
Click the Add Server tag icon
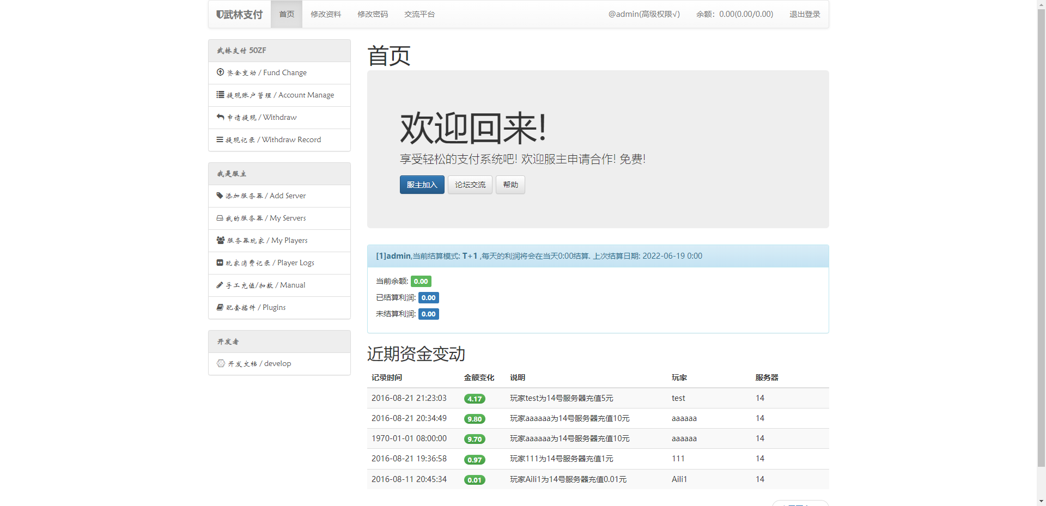[220, 196]
